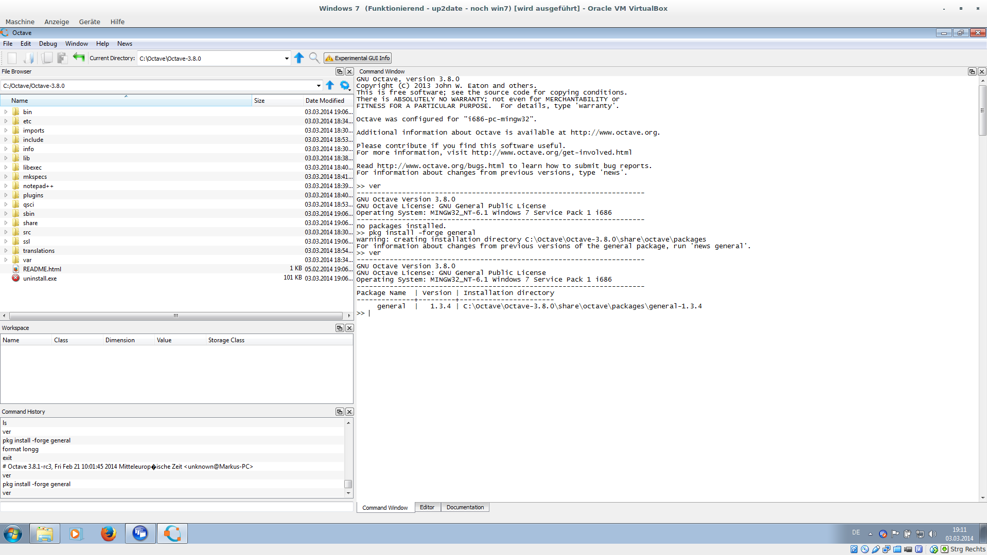Open Firefox from the Windows taskbar
The height and width of the screenshot is (555, 987).
(x=108, y=533)
